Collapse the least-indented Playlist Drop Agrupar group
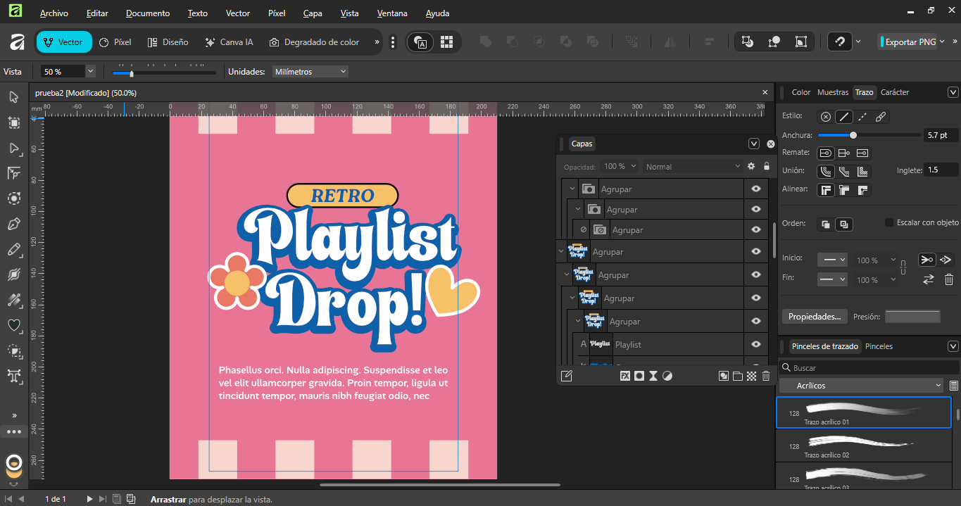Screen dimensions: 961x506 [x=561, y=251]
